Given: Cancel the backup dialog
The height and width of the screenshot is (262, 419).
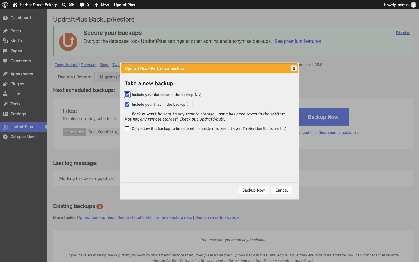Looking at the screenshot, I should click(x=282, y=190).
